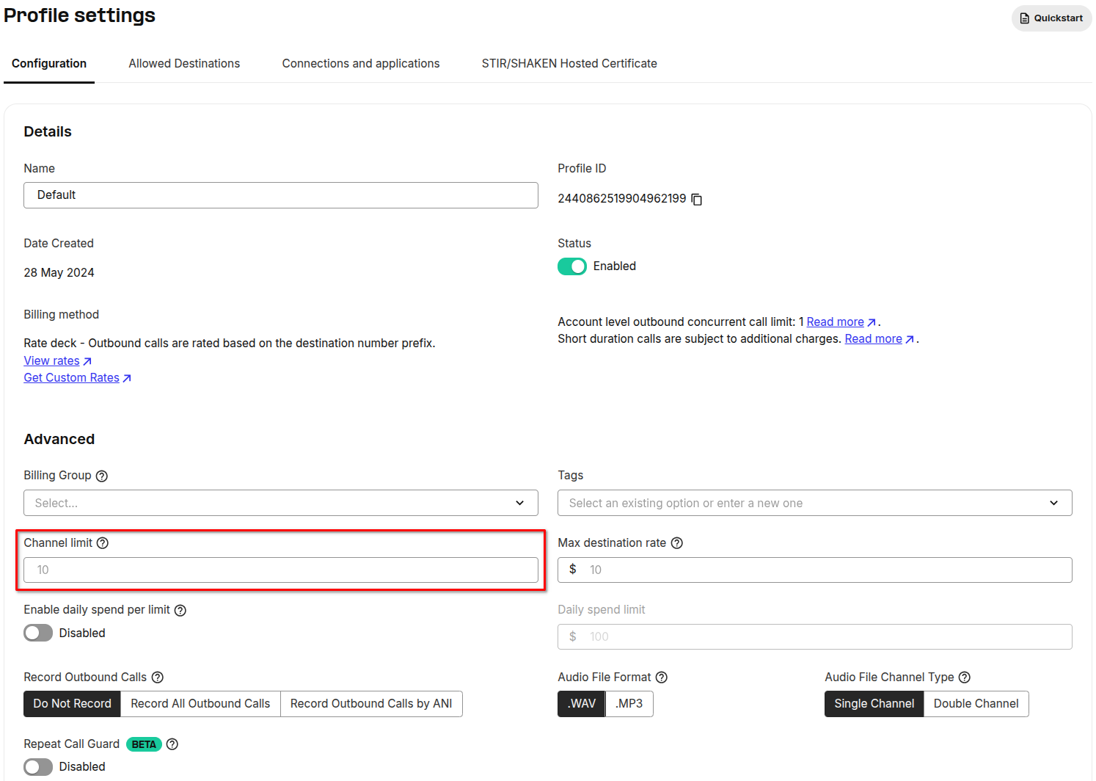1096x781 pixels.
Task: Open Channel limit help tooltip
Action: point(103,543)
